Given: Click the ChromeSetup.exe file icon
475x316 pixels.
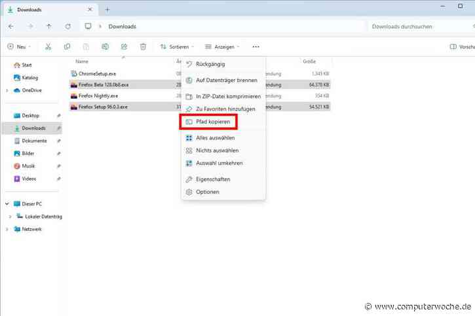Looking at the screenshot, I should (x=73, y=73).
